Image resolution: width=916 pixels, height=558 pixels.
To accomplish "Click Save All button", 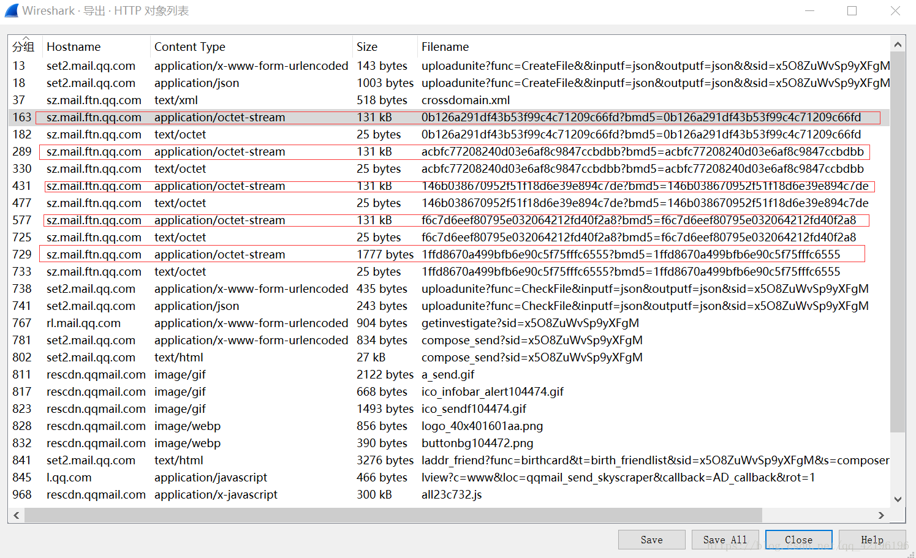I will (725, 540).
